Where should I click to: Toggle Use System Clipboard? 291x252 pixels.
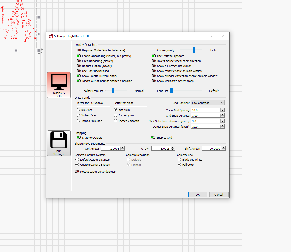154,56
